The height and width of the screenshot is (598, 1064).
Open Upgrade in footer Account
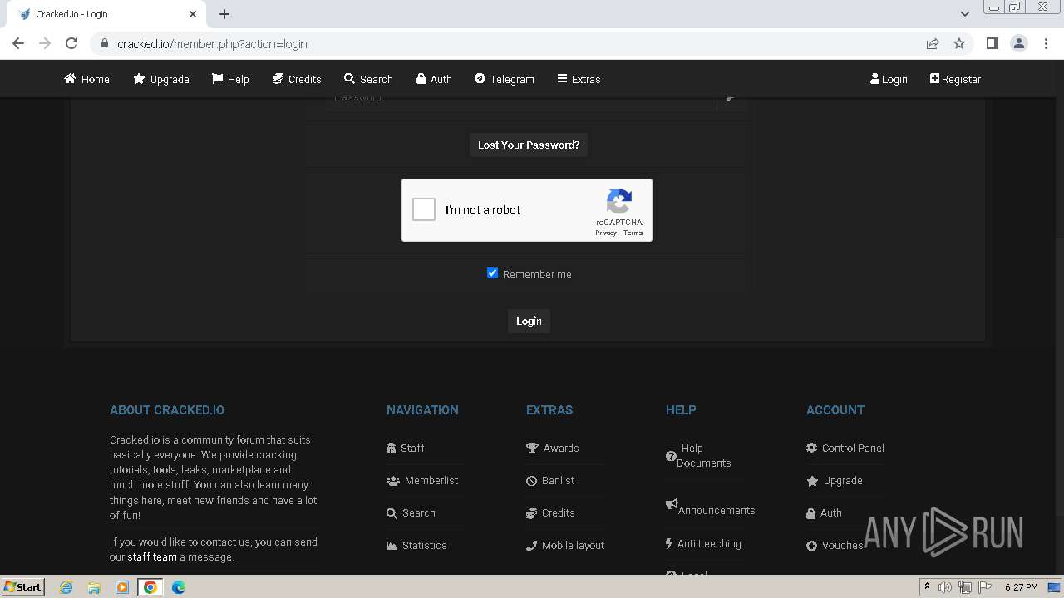(x=835, y=480)
